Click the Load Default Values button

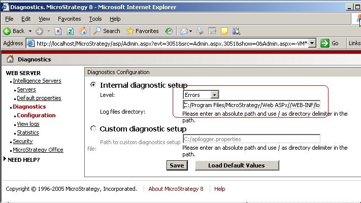point(237,165)
